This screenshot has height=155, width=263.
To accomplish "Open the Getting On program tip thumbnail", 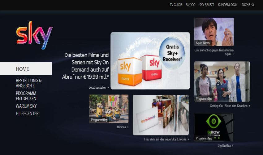I will coord(222,82).
